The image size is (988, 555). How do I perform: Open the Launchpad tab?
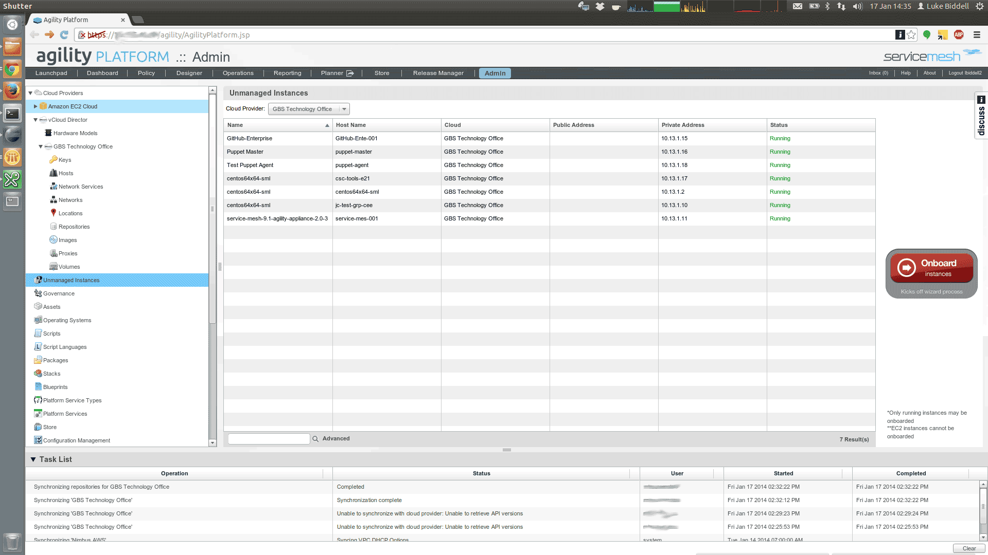pos(51,73)
